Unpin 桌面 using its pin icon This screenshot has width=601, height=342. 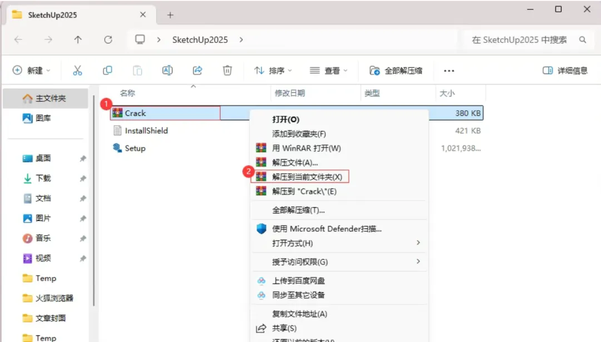click(82, 159)
